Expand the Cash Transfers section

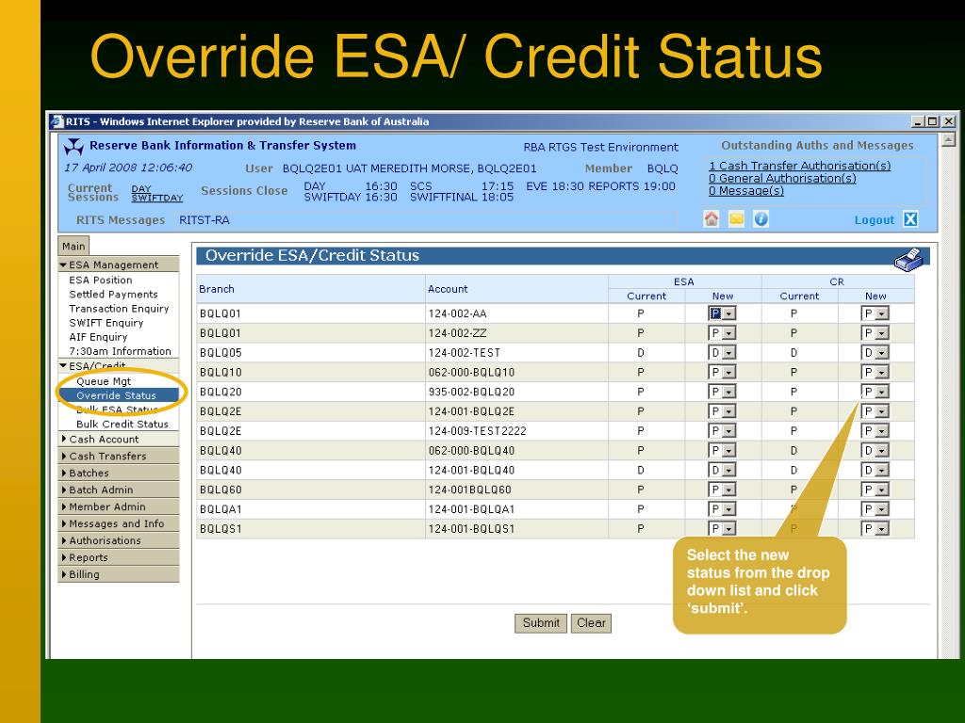pos(118,457)
